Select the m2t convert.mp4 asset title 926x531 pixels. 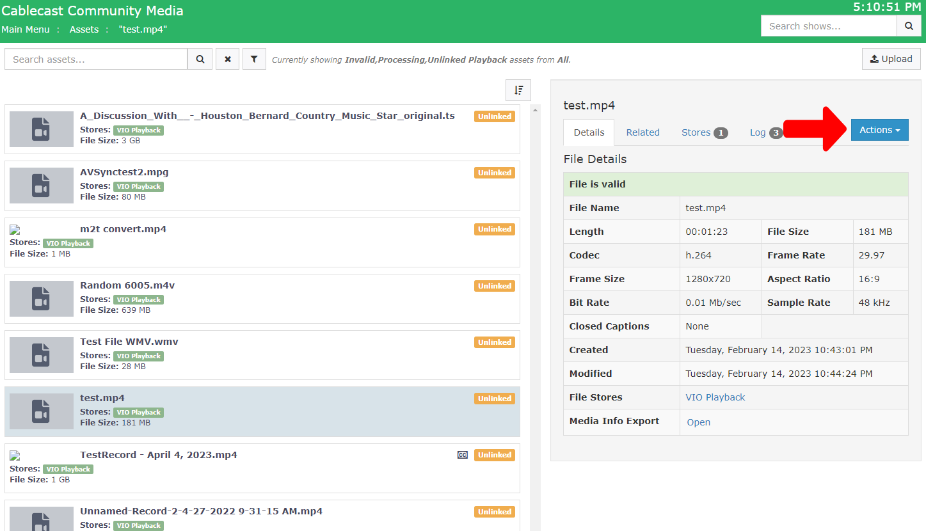[123, 229]
